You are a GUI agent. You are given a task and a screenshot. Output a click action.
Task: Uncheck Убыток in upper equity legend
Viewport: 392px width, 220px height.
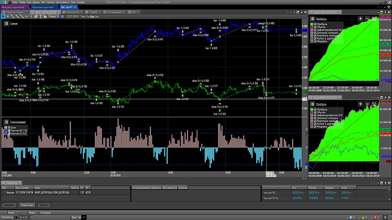coord(315,27)
